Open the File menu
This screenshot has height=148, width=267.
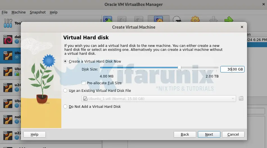pos(4,12)
